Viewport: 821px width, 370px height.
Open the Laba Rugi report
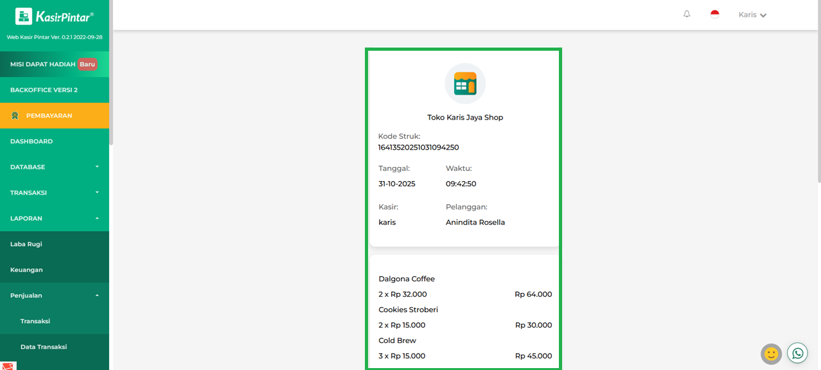tap(26, 244)
